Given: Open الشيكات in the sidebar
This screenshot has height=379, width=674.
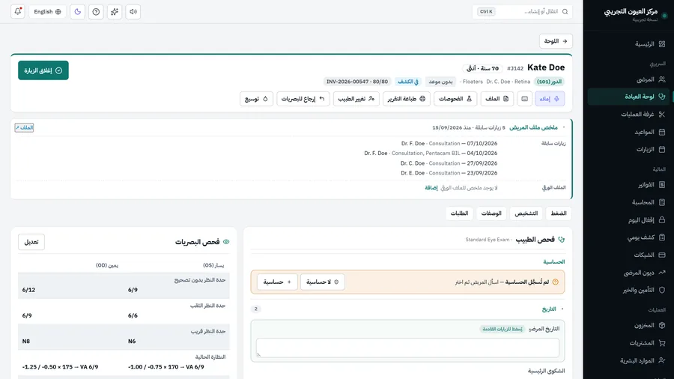Looking at the screenshot, I should click(628, 255).
